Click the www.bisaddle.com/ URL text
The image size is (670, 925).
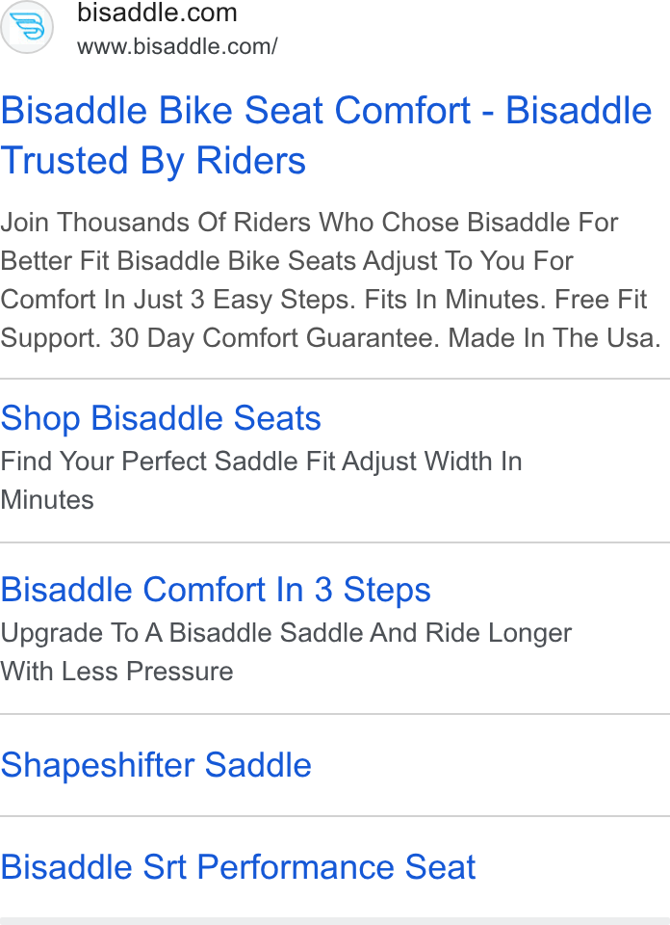(177, 46)
